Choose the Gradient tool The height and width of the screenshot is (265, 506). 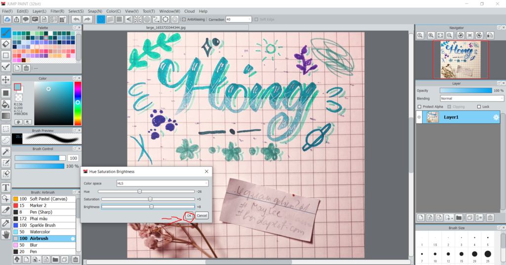pyautogui.click(x=6, y=115)
